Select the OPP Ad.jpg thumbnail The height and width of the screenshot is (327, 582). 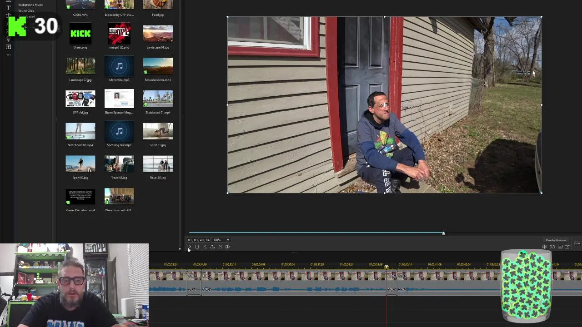80,99
